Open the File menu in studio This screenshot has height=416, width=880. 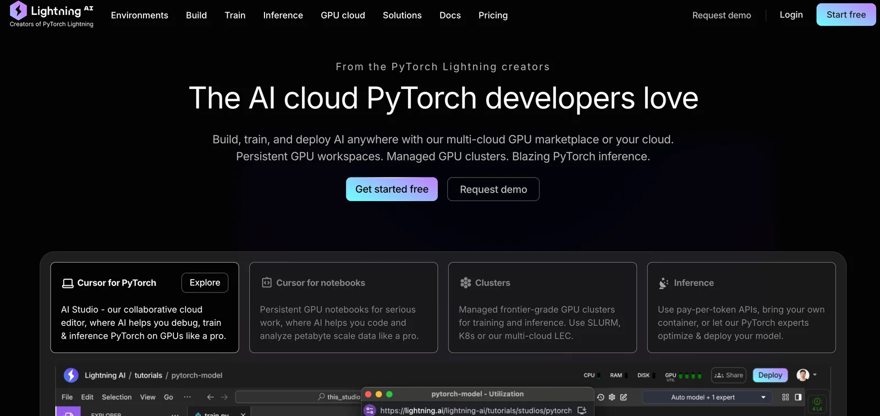[67, 397]
